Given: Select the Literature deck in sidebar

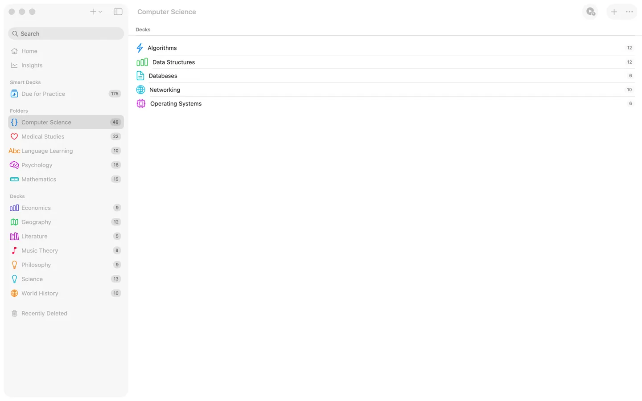Looking at the screenshot, I should [x=66, y=236].
